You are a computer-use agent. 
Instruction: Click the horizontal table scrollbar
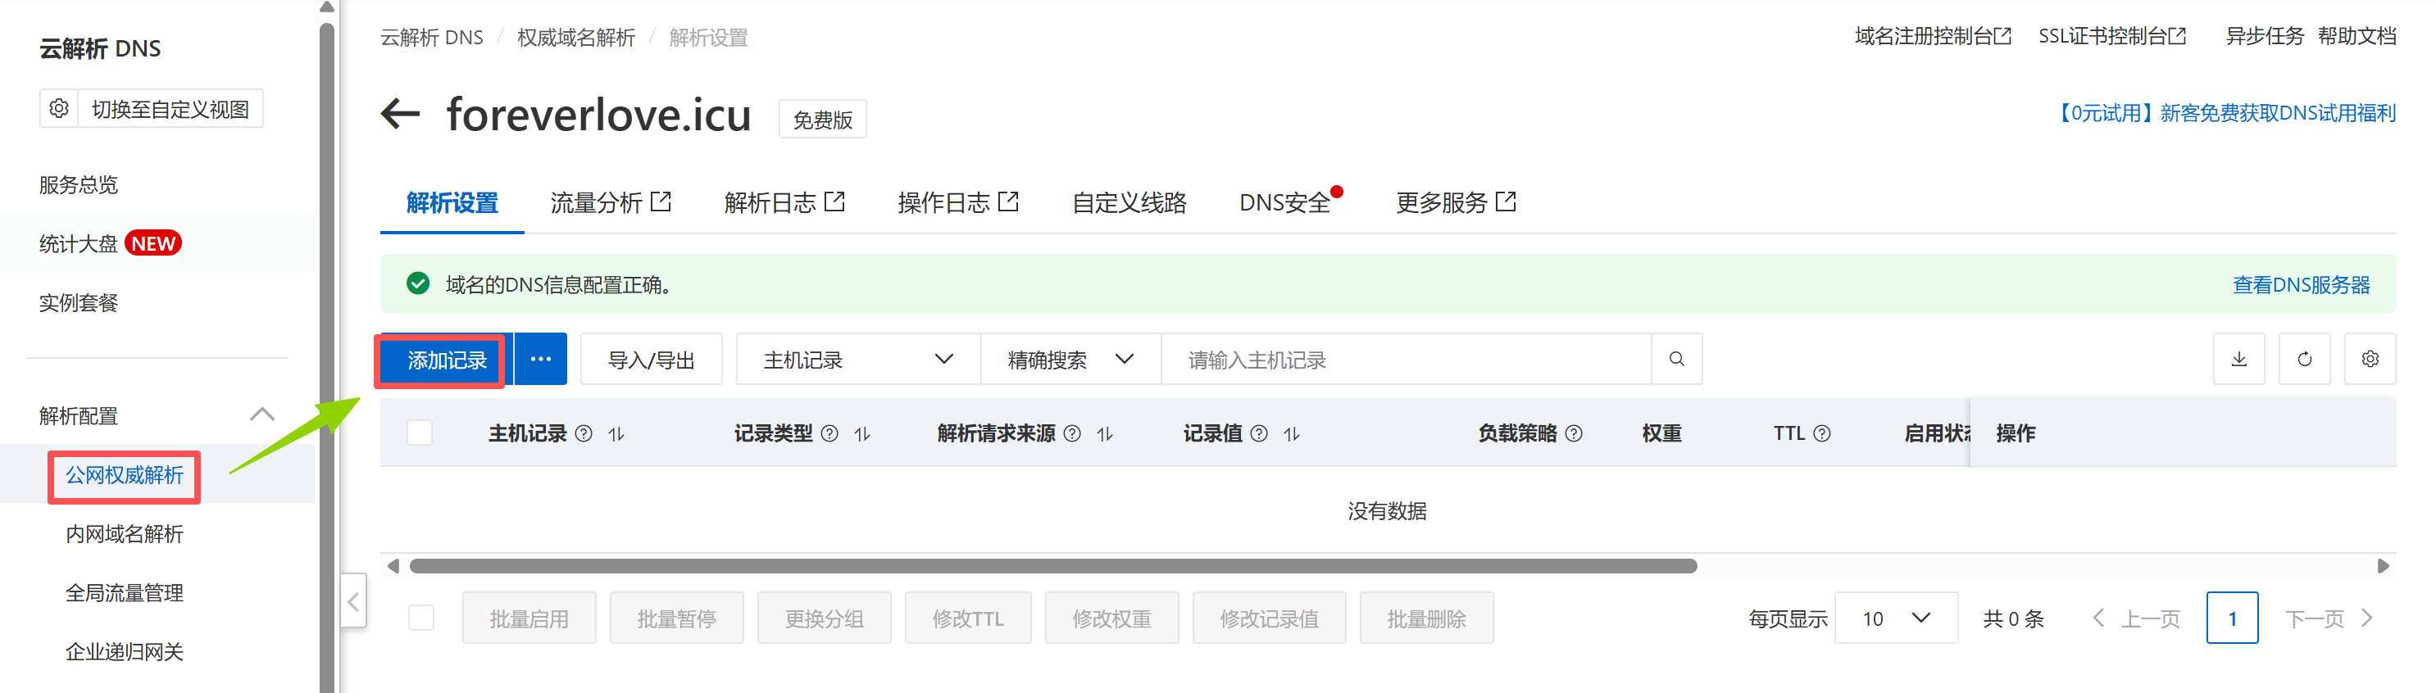[1052, 566]
